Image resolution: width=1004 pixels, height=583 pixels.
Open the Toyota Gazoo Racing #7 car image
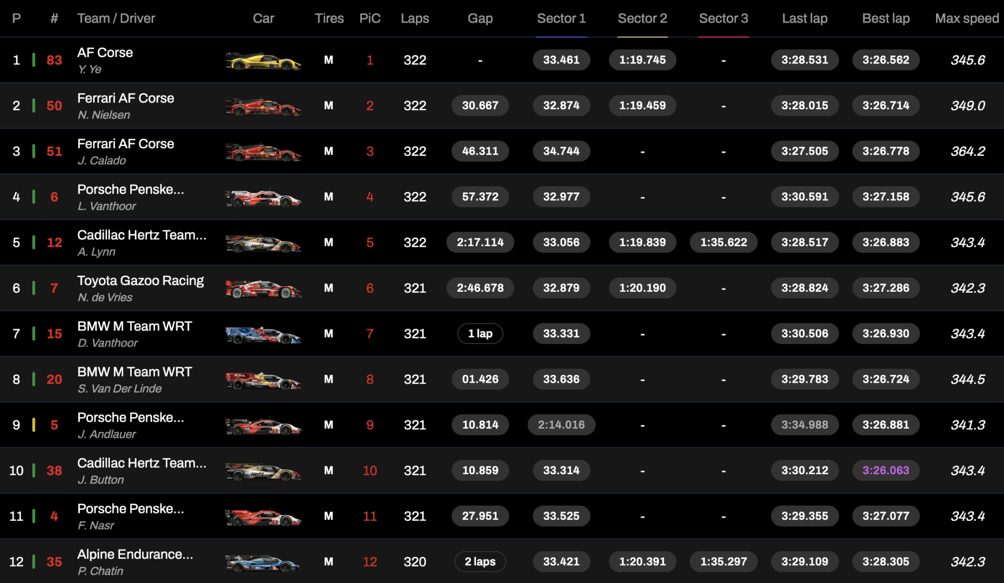pyautogui.click(x=263, y=289)
